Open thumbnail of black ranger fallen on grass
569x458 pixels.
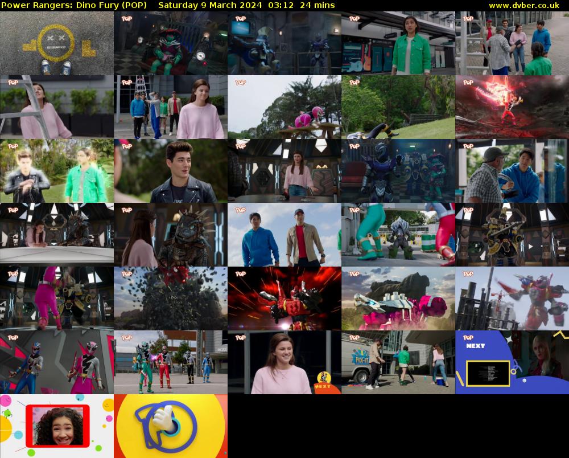398,107
